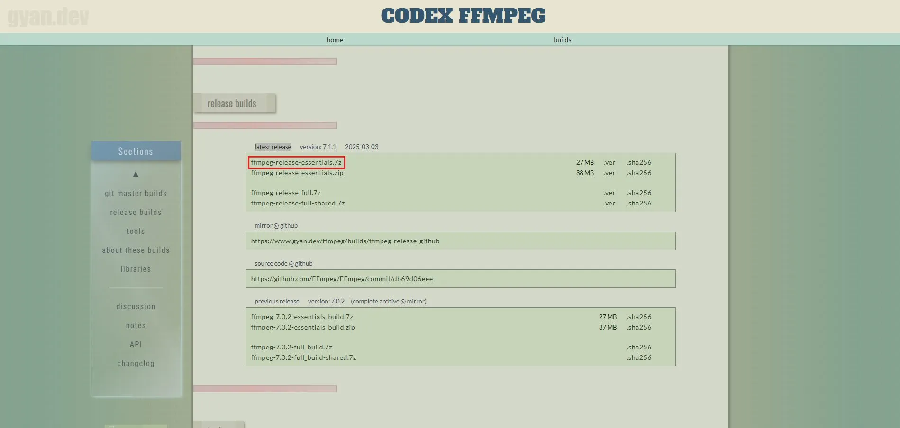Open the gyan.dev logo
The width and height of the screenshot is (900, 428).
point(48,17)
